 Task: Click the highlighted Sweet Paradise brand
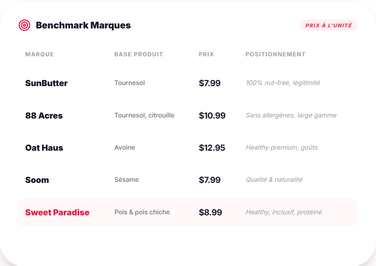(x=57, y=212)
